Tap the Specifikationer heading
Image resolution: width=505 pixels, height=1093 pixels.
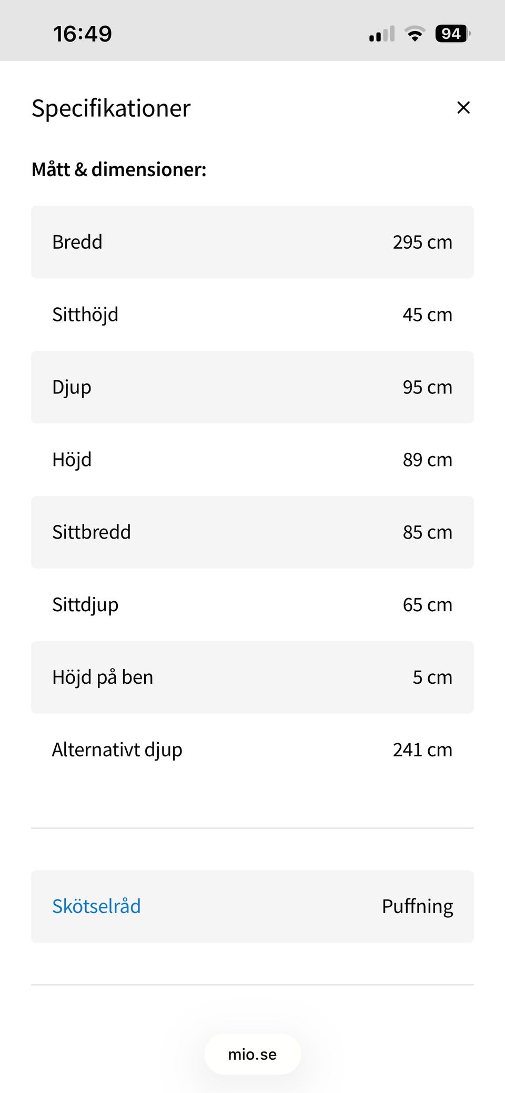coord(111,108)
